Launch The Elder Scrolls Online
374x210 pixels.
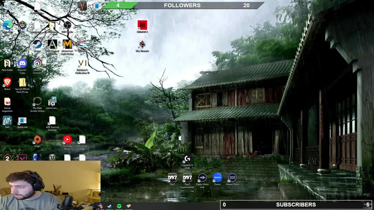pyautogui.click(x=37, y=105)
